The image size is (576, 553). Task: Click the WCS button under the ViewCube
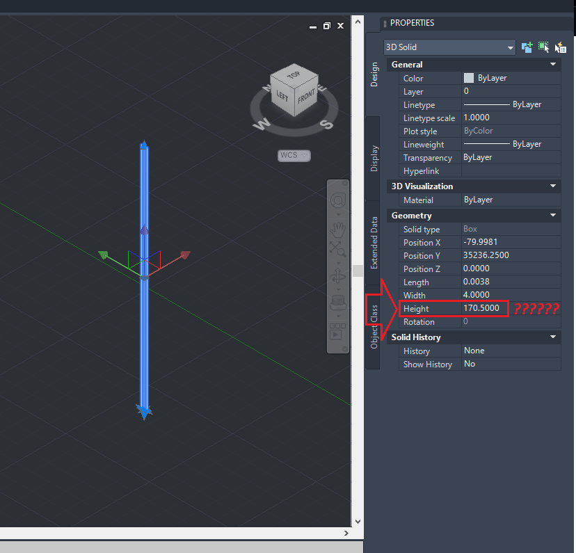pos(294,155)
